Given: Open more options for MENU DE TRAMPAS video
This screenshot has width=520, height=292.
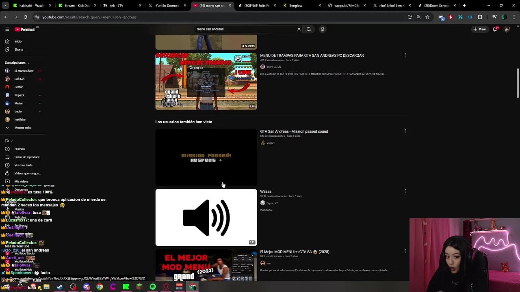Looking at the screenshot, I should point(405,55).
